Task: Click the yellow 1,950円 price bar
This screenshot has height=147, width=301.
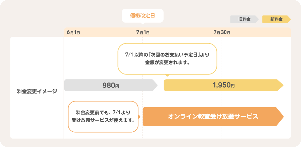Action: pyautogui.click(x=224, y=85)
